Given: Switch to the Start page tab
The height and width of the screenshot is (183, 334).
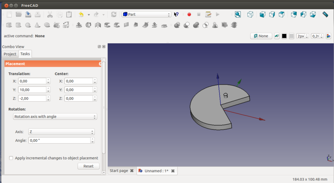Looking at the screenshot, I should click(119, 171).
